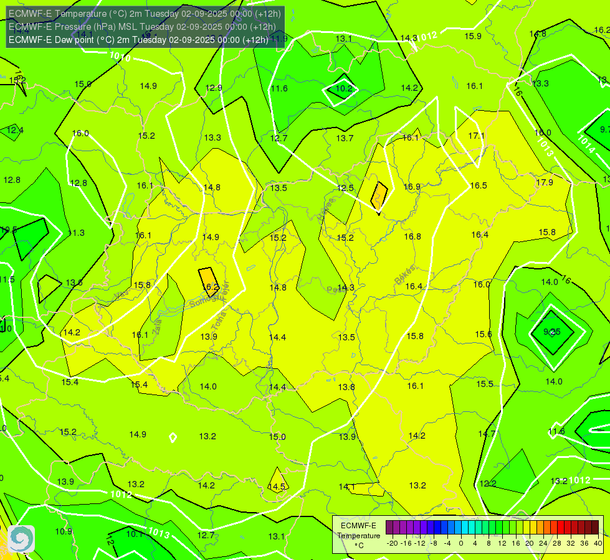Click the 16.9 temperature value
610x560 pixels.
pyautogui.click(x=412, y=187)
